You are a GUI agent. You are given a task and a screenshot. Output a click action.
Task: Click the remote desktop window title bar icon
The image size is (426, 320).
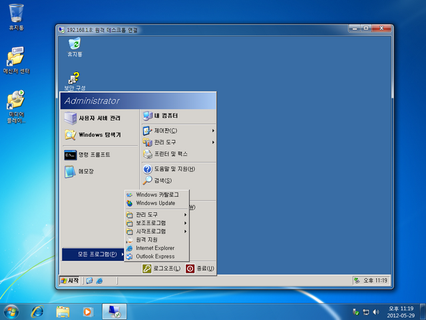pos(62,29)
